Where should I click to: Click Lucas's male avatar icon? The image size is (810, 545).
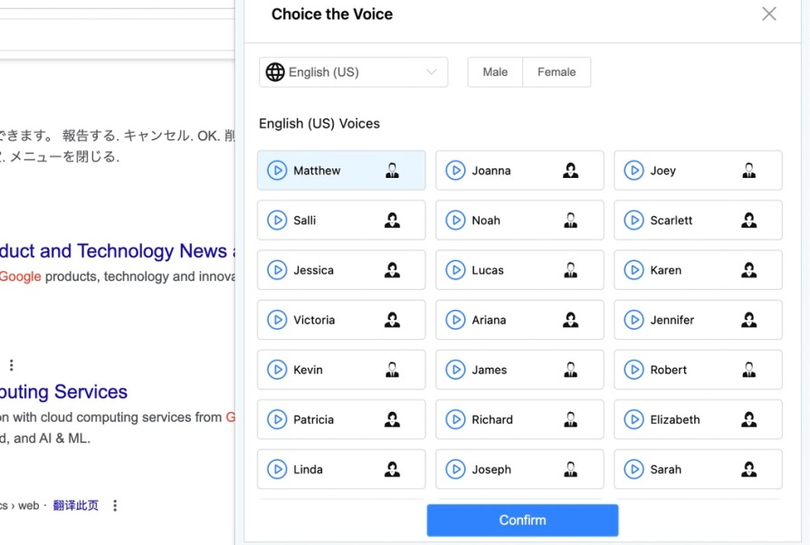(x=570, y=270)
